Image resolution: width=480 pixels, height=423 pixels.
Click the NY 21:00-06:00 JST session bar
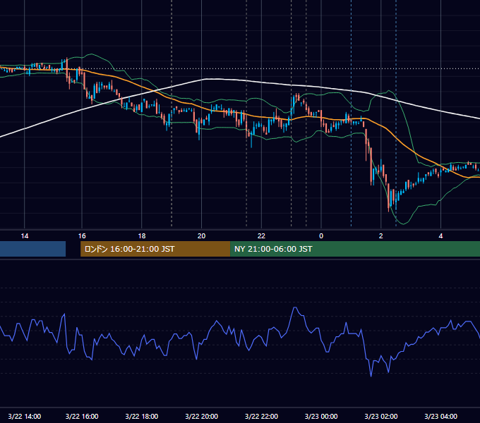[355, 249]
